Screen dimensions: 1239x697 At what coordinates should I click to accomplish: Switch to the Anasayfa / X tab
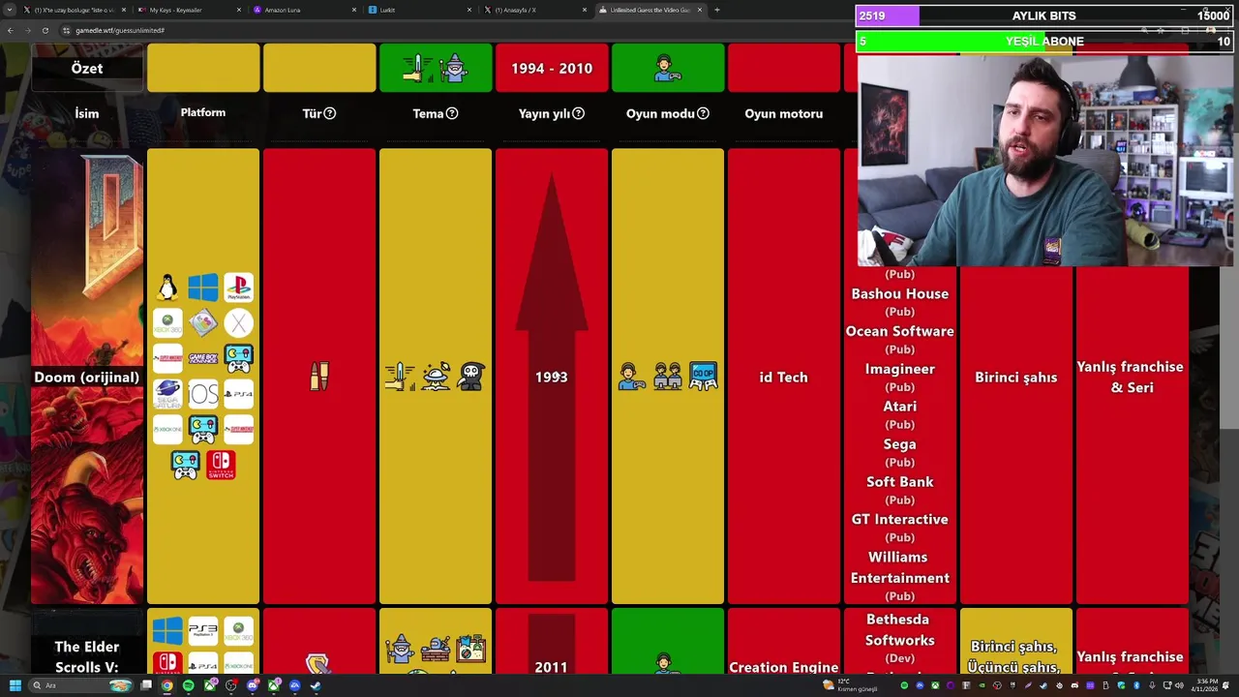[535, 10]
